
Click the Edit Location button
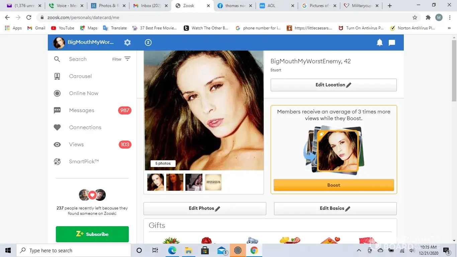click(x=333, y=85)
